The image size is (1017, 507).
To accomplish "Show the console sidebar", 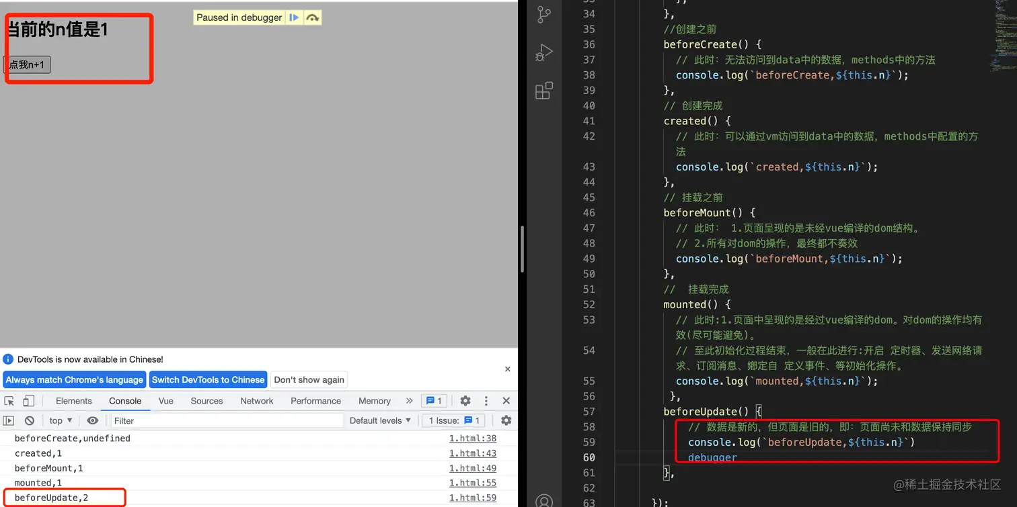I will tap(8, 420).
